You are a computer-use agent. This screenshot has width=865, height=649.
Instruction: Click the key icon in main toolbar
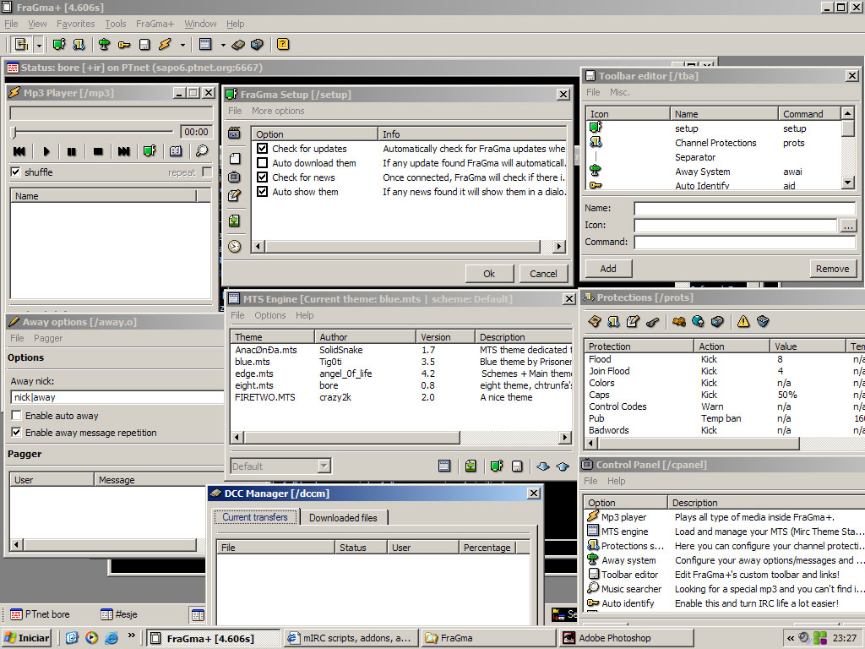(x=124, y=45)
